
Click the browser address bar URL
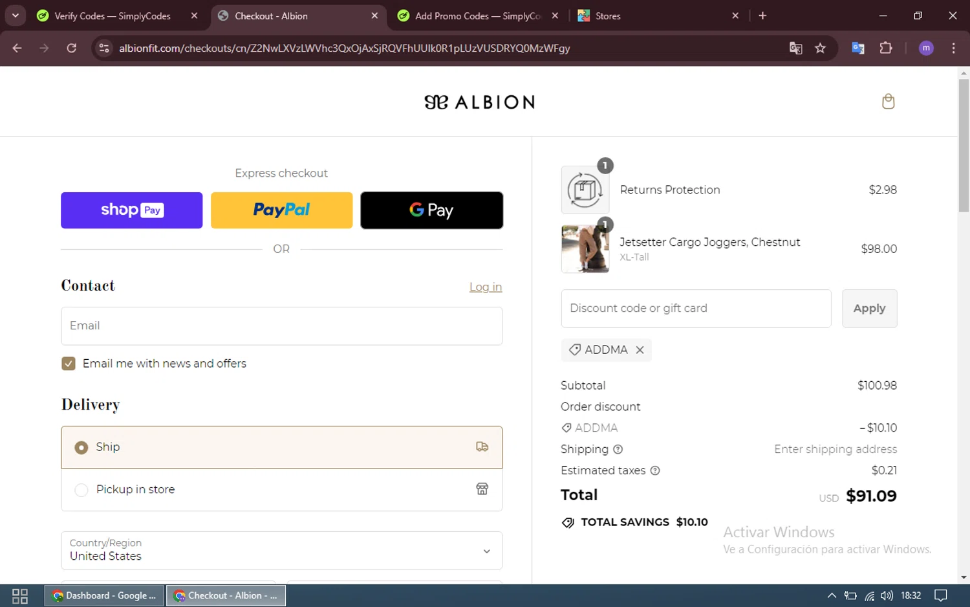tap(345, 48)
